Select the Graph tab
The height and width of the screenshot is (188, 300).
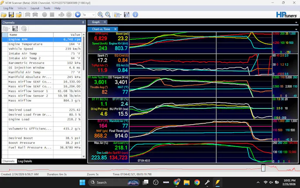[x=95, y=22]
